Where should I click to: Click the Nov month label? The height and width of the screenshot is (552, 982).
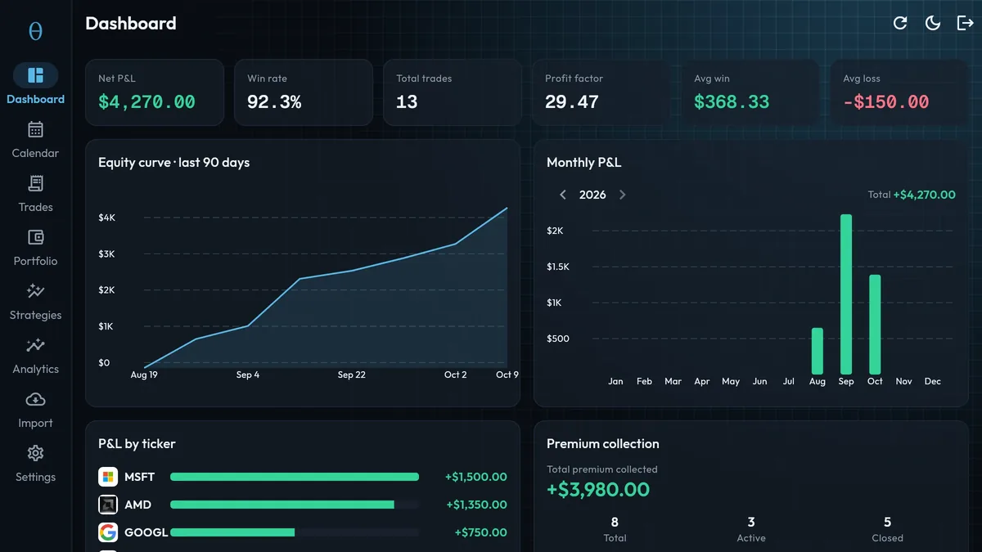click(903, 381)
